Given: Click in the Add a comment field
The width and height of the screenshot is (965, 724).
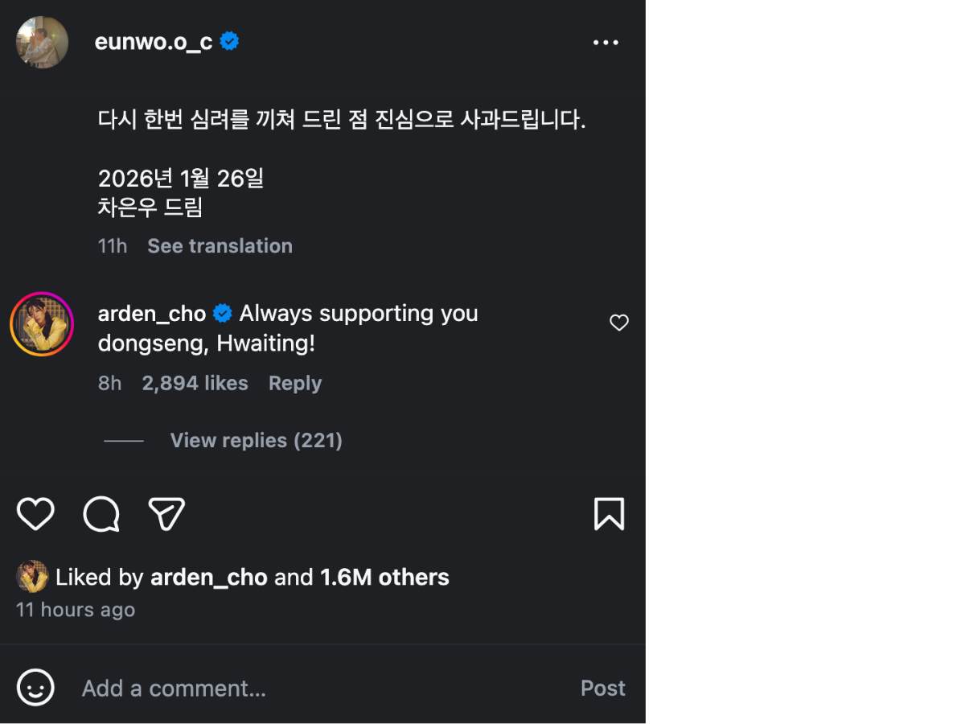Looking at the screenshot, I should [x=322, y=688].
